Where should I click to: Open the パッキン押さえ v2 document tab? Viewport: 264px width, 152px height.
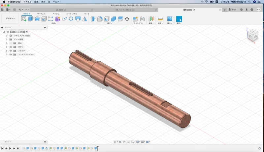tap(126, 10)
